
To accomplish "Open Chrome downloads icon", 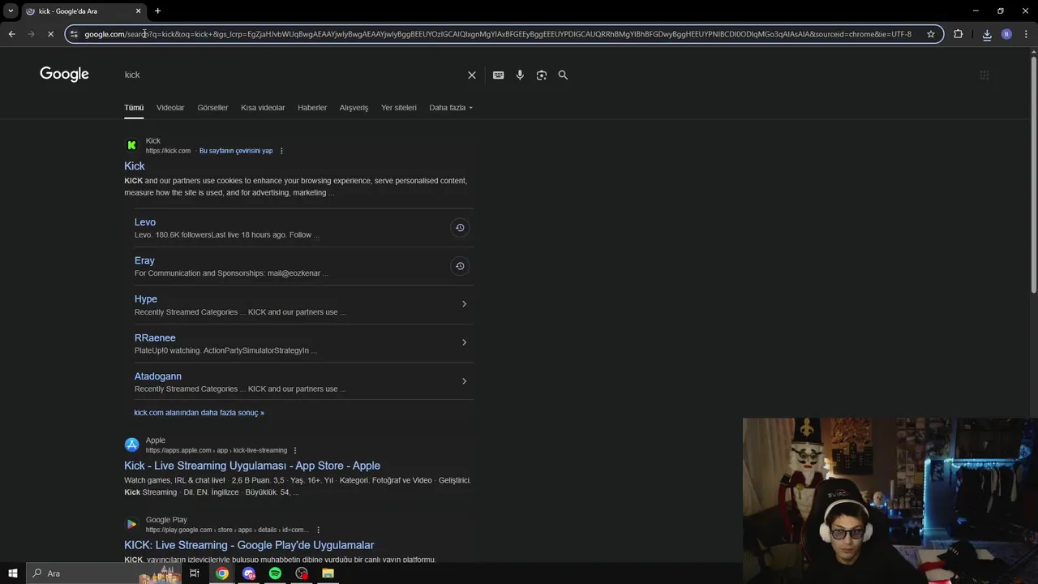I will [987, 34].
